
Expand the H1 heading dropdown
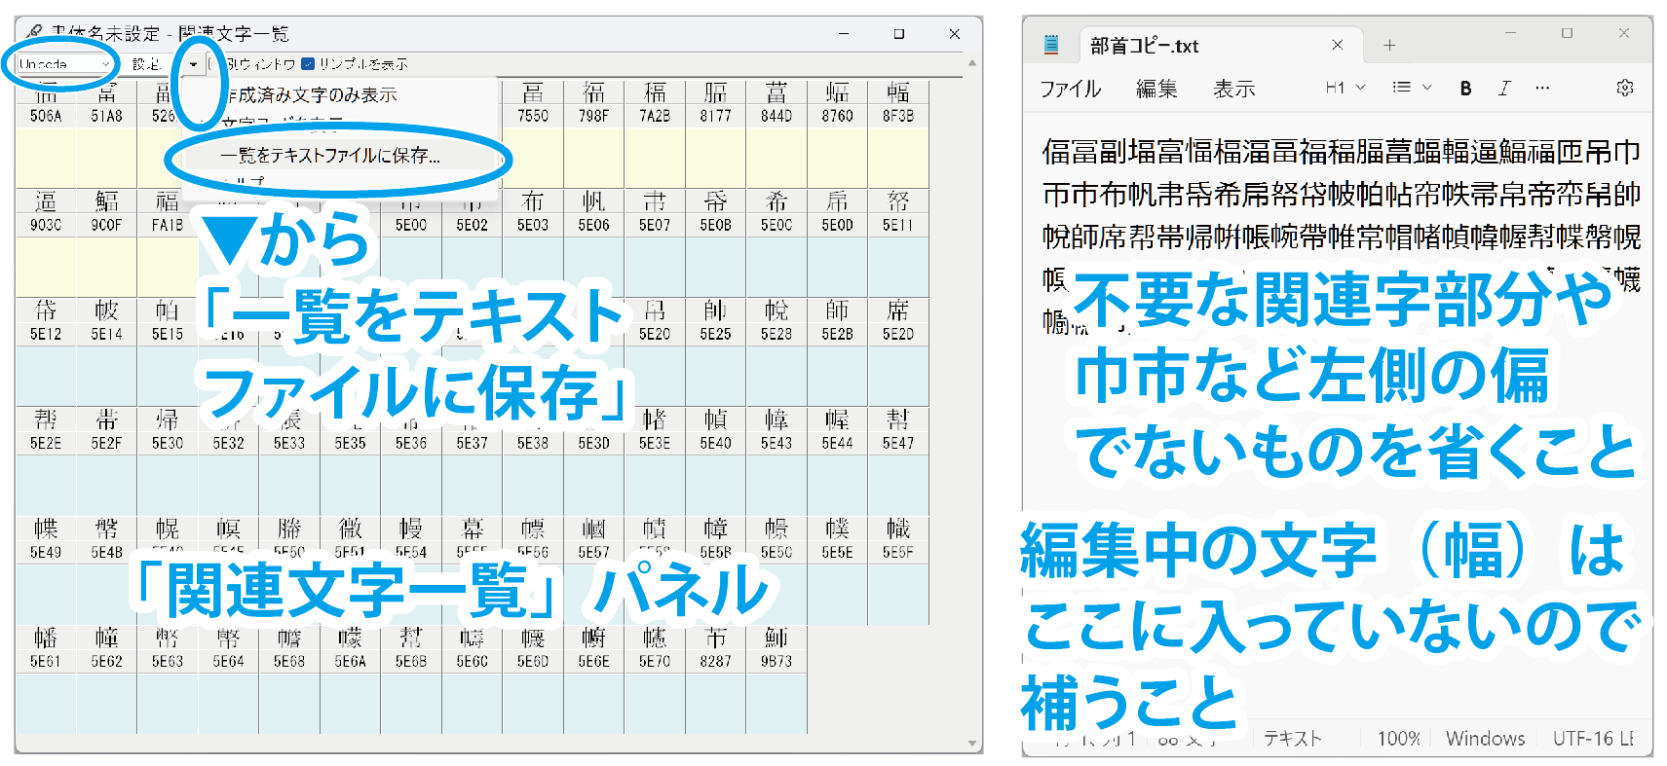(x=1345, y=88)
